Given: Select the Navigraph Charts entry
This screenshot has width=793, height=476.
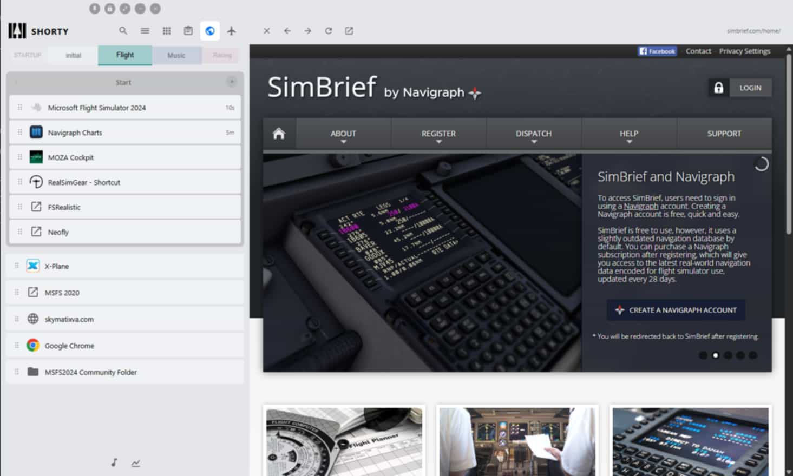Looking at the screenshot, I should 125,133.
